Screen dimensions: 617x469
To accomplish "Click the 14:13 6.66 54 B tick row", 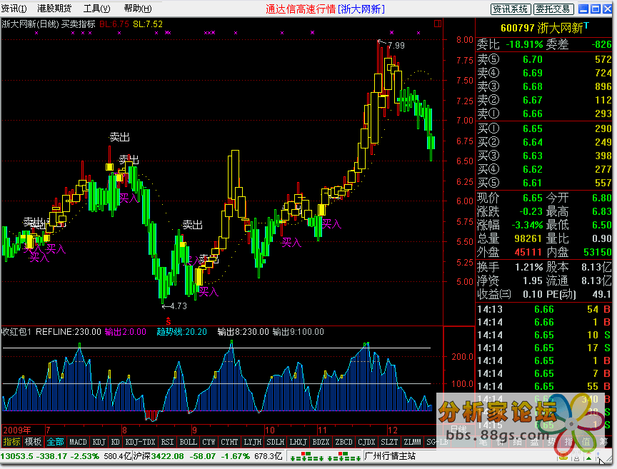I will (x=543, y=309).
